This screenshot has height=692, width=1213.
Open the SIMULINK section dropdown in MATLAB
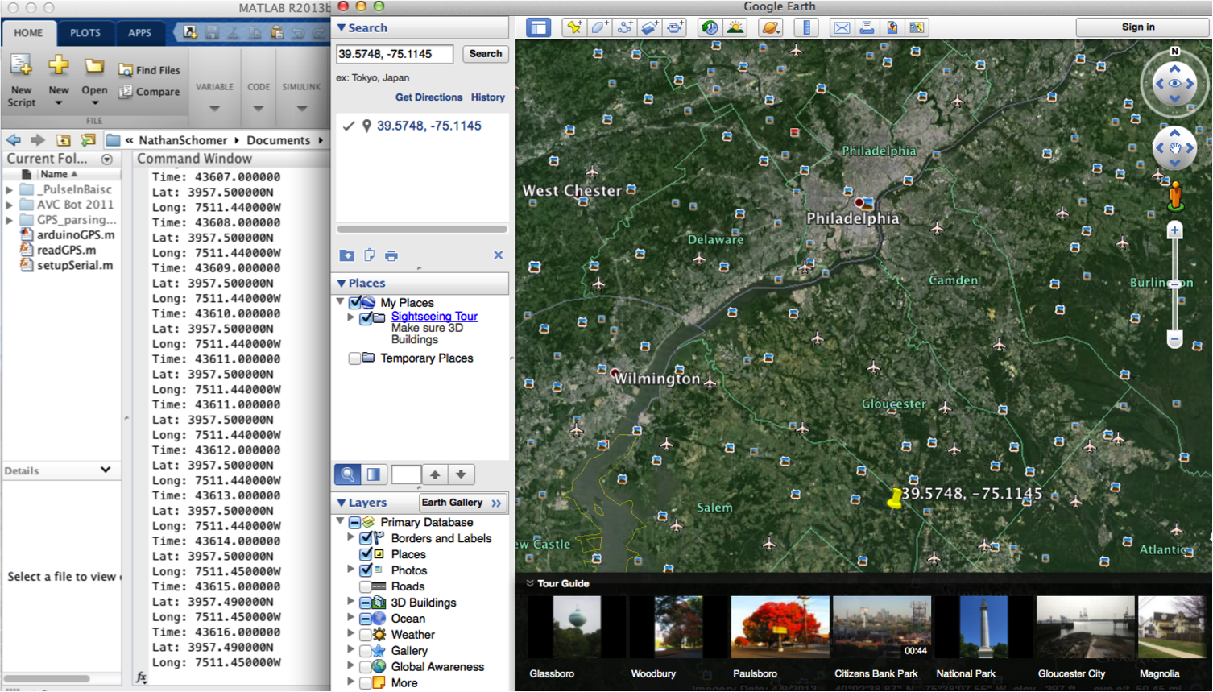click(x=301, y=108)
